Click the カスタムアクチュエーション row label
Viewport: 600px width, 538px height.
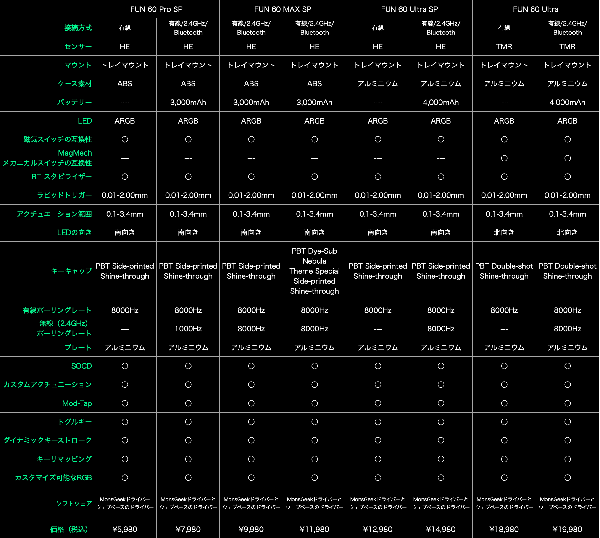(48, 384)
